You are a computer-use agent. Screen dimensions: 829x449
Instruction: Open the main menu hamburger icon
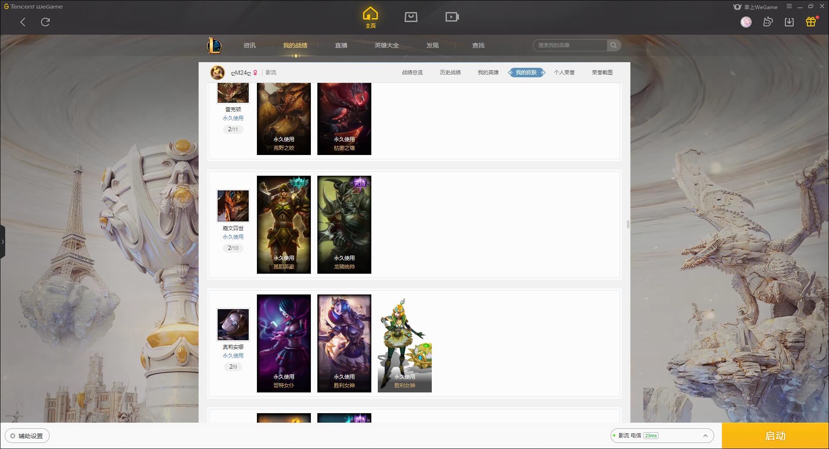click(789, 6)
